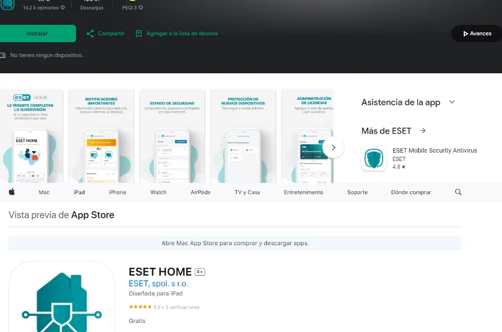Select the Apple logo in the navigation bar
Image resolution: width=502 pixels, height=332 pixels.
[11, 192]
